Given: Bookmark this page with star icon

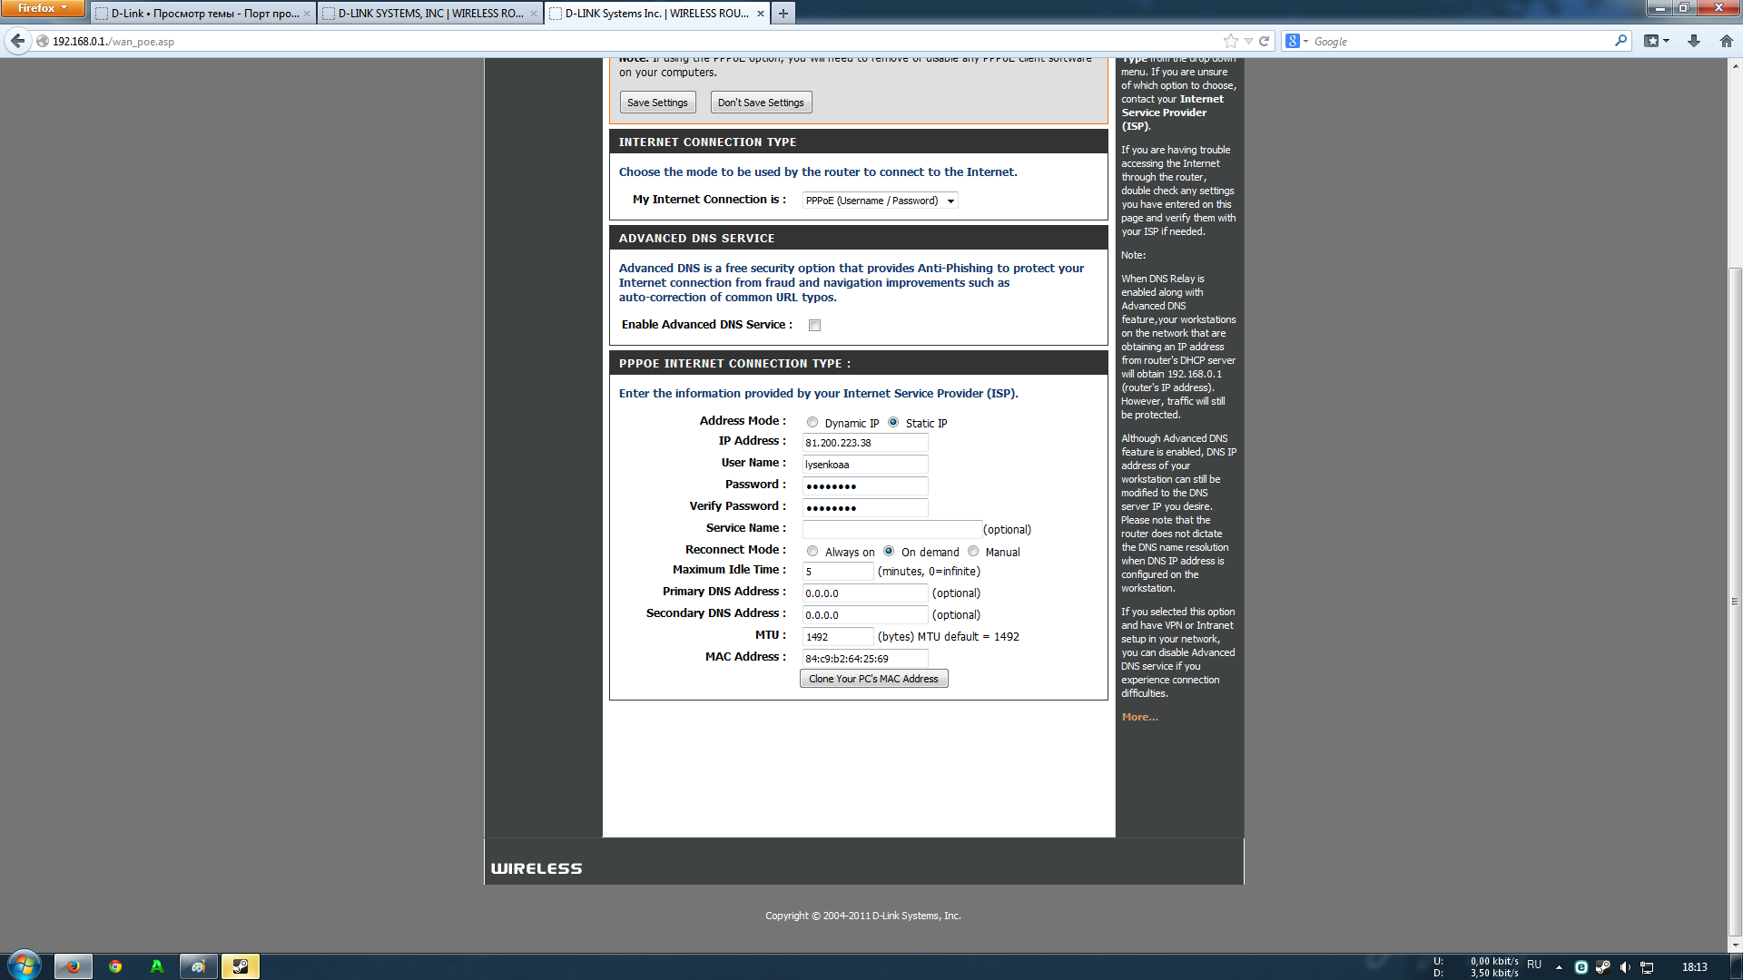Looking at the screenshot, I should tap(1230, 41).
